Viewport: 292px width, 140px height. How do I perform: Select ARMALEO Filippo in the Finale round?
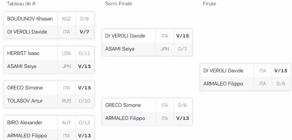223,84
